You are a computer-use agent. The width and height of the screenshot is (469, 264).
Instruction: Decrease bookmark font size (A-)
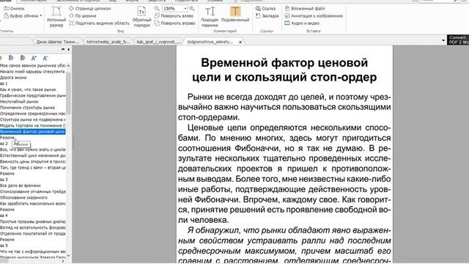tap(45, 58)
